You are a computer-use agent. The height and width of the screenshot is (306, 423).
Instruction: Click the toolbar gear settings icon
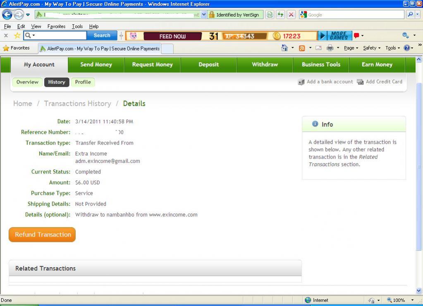coord(405,35)
